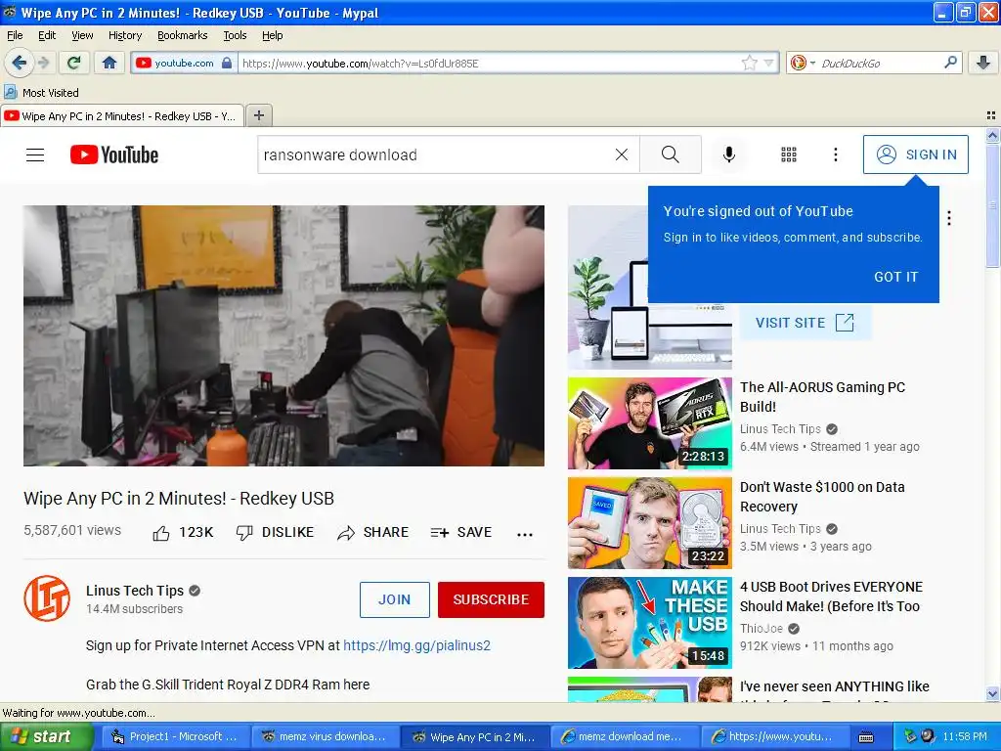Open the 4 USB Boot Drives video thumbnail
Viewport: 1001px width, 751px height.
650,623
